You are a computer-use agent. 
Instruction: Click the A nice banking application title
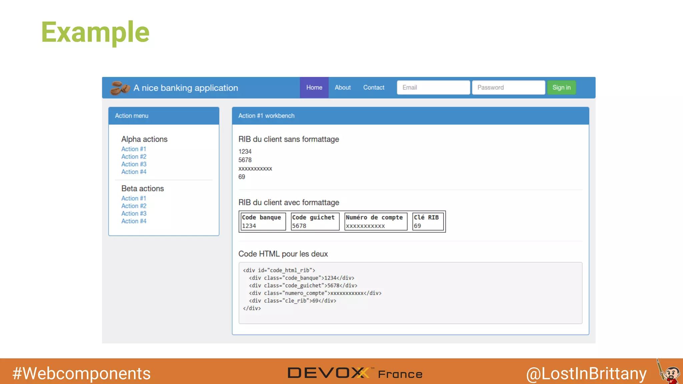[186, 88]
